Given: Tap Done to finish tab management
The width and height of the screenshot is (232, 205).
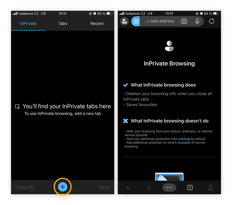Looking at the screenshot, I should (x=104, y=187).
